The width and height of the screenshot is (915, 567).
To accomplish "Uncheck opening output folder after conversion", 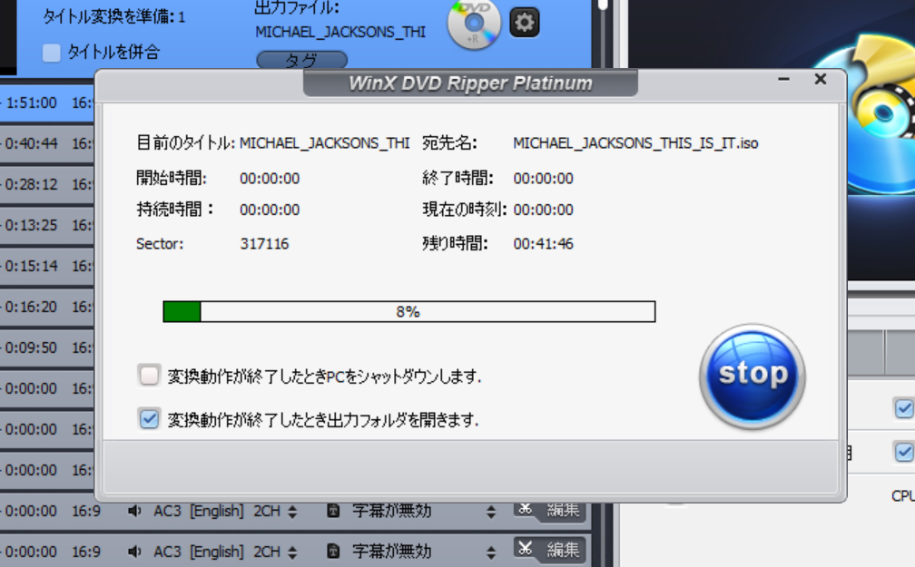I will pyautogui.click(x=149, y=418).
